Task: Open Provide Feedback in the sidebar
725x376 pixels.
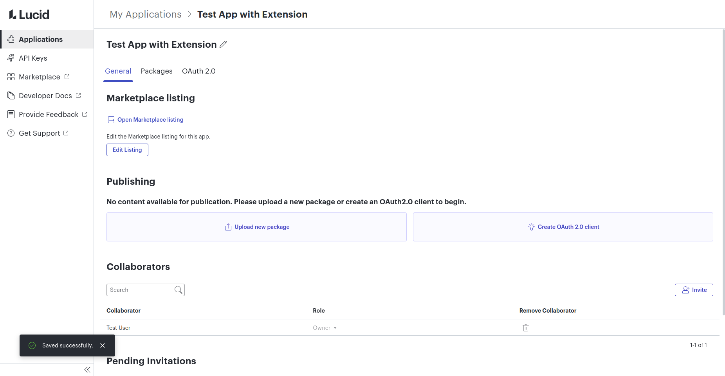Action: tap(47, 114)
